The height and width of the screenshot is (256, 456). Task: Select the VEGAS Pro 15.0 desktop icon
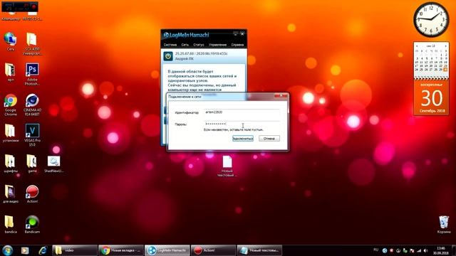pos(32,136)
